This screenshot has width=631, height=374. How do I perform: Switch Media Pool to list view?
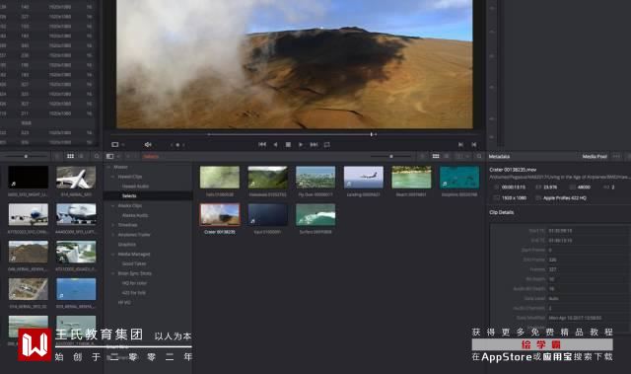tap(447, 156)
